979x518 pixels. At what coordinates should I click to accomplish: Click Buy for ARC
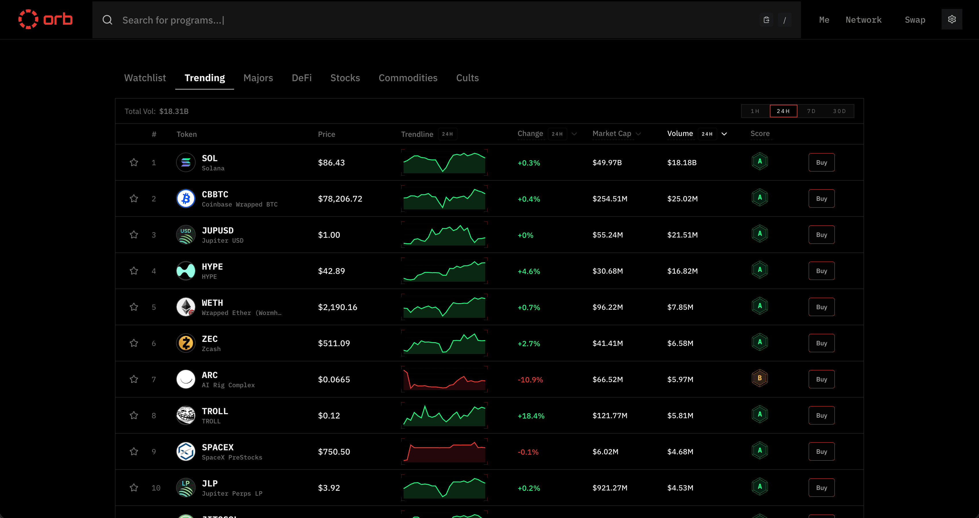(822, 379)
